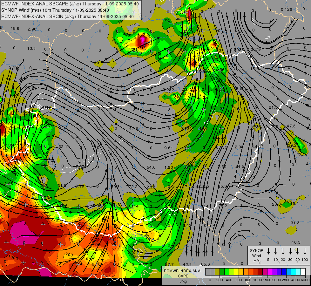The height and width of the screenshot is (286, 311).
Task: Click the 13.8 value on the map
Action: point(31,48)
